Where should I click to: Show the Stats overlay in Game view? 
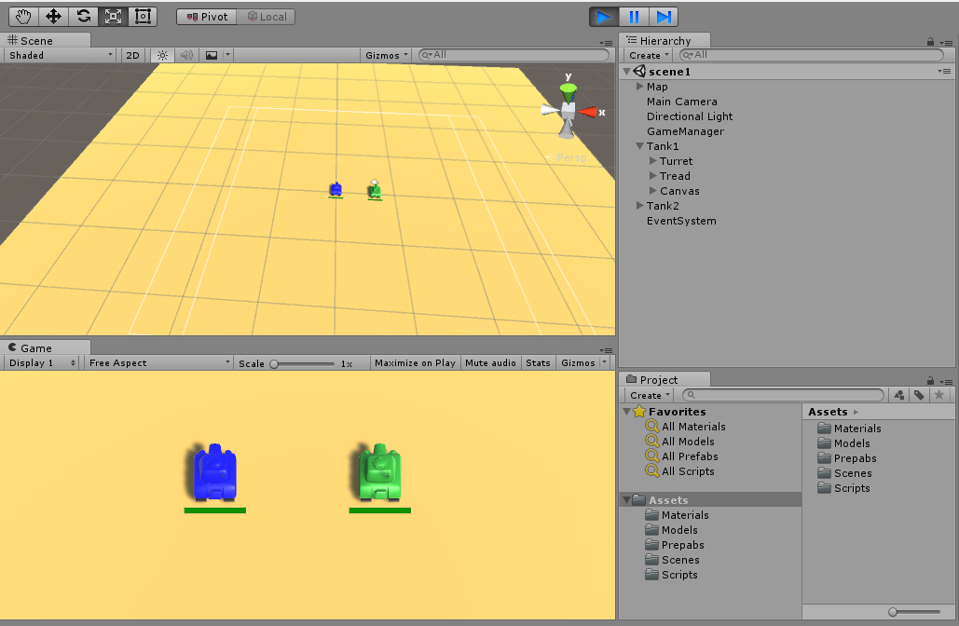pos(538,363)
